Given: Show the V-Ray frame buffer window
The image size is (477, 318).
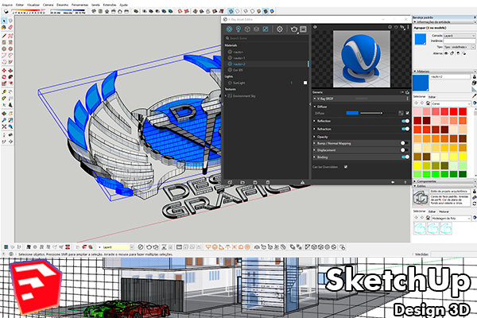Looking at the screenshot, I should tap(303, 29).
